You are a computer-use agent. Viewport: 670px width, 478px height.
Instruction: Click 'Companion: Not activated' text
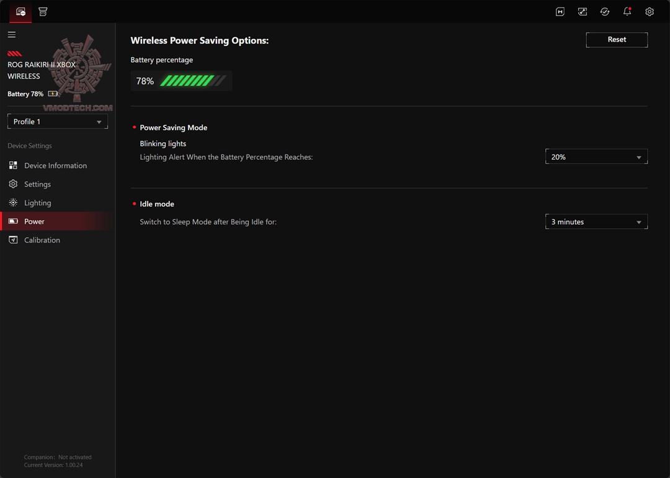coord(58,457)
